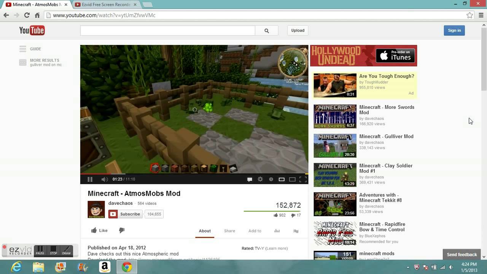The image size is (487, 274).
Task: Click the Sign in button
Action: 454,30
